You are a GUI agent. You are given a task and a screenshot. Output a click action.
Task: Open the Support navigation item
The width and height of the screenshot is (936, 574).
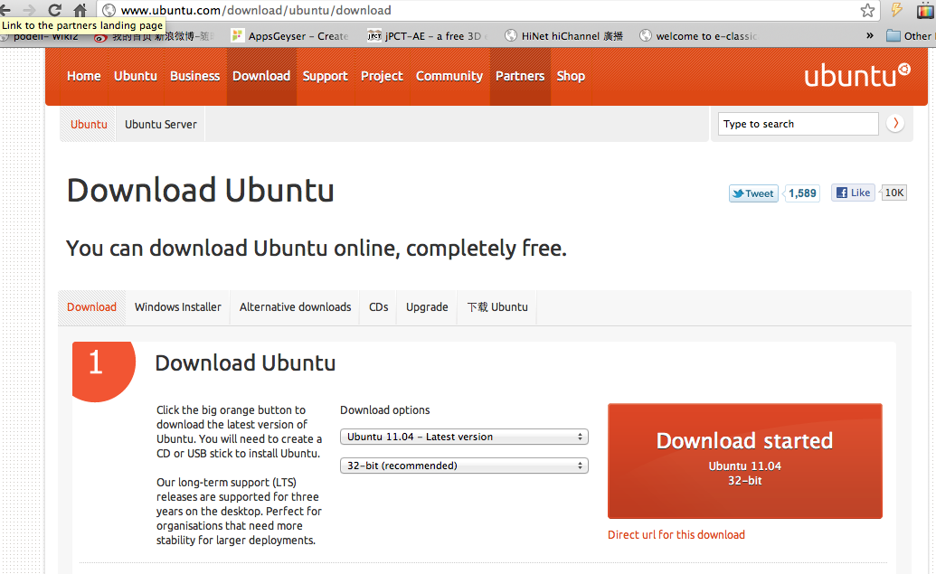[325, 76]
